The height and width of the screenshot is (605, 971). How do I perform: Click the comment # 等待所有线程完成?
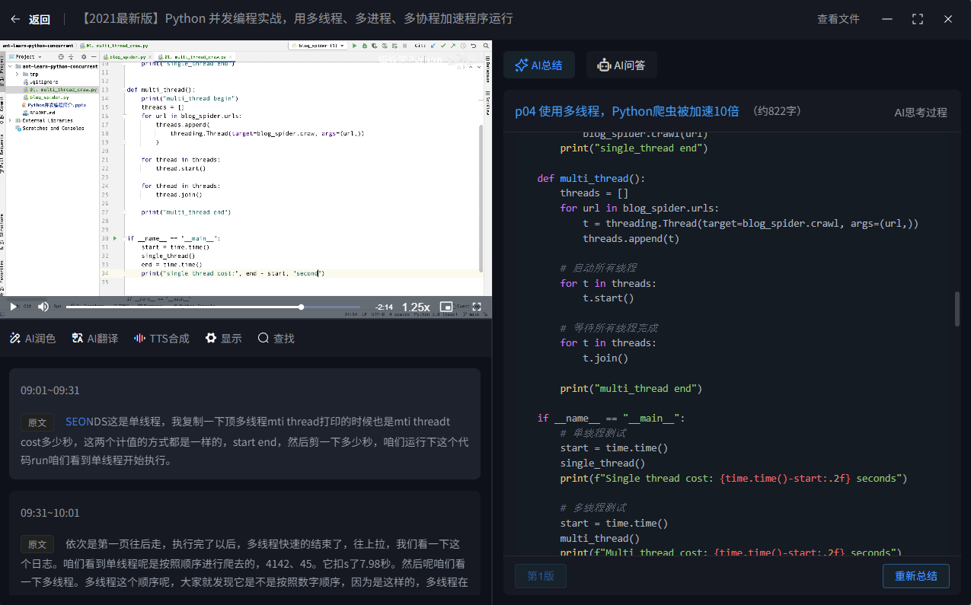pos(608,329)
